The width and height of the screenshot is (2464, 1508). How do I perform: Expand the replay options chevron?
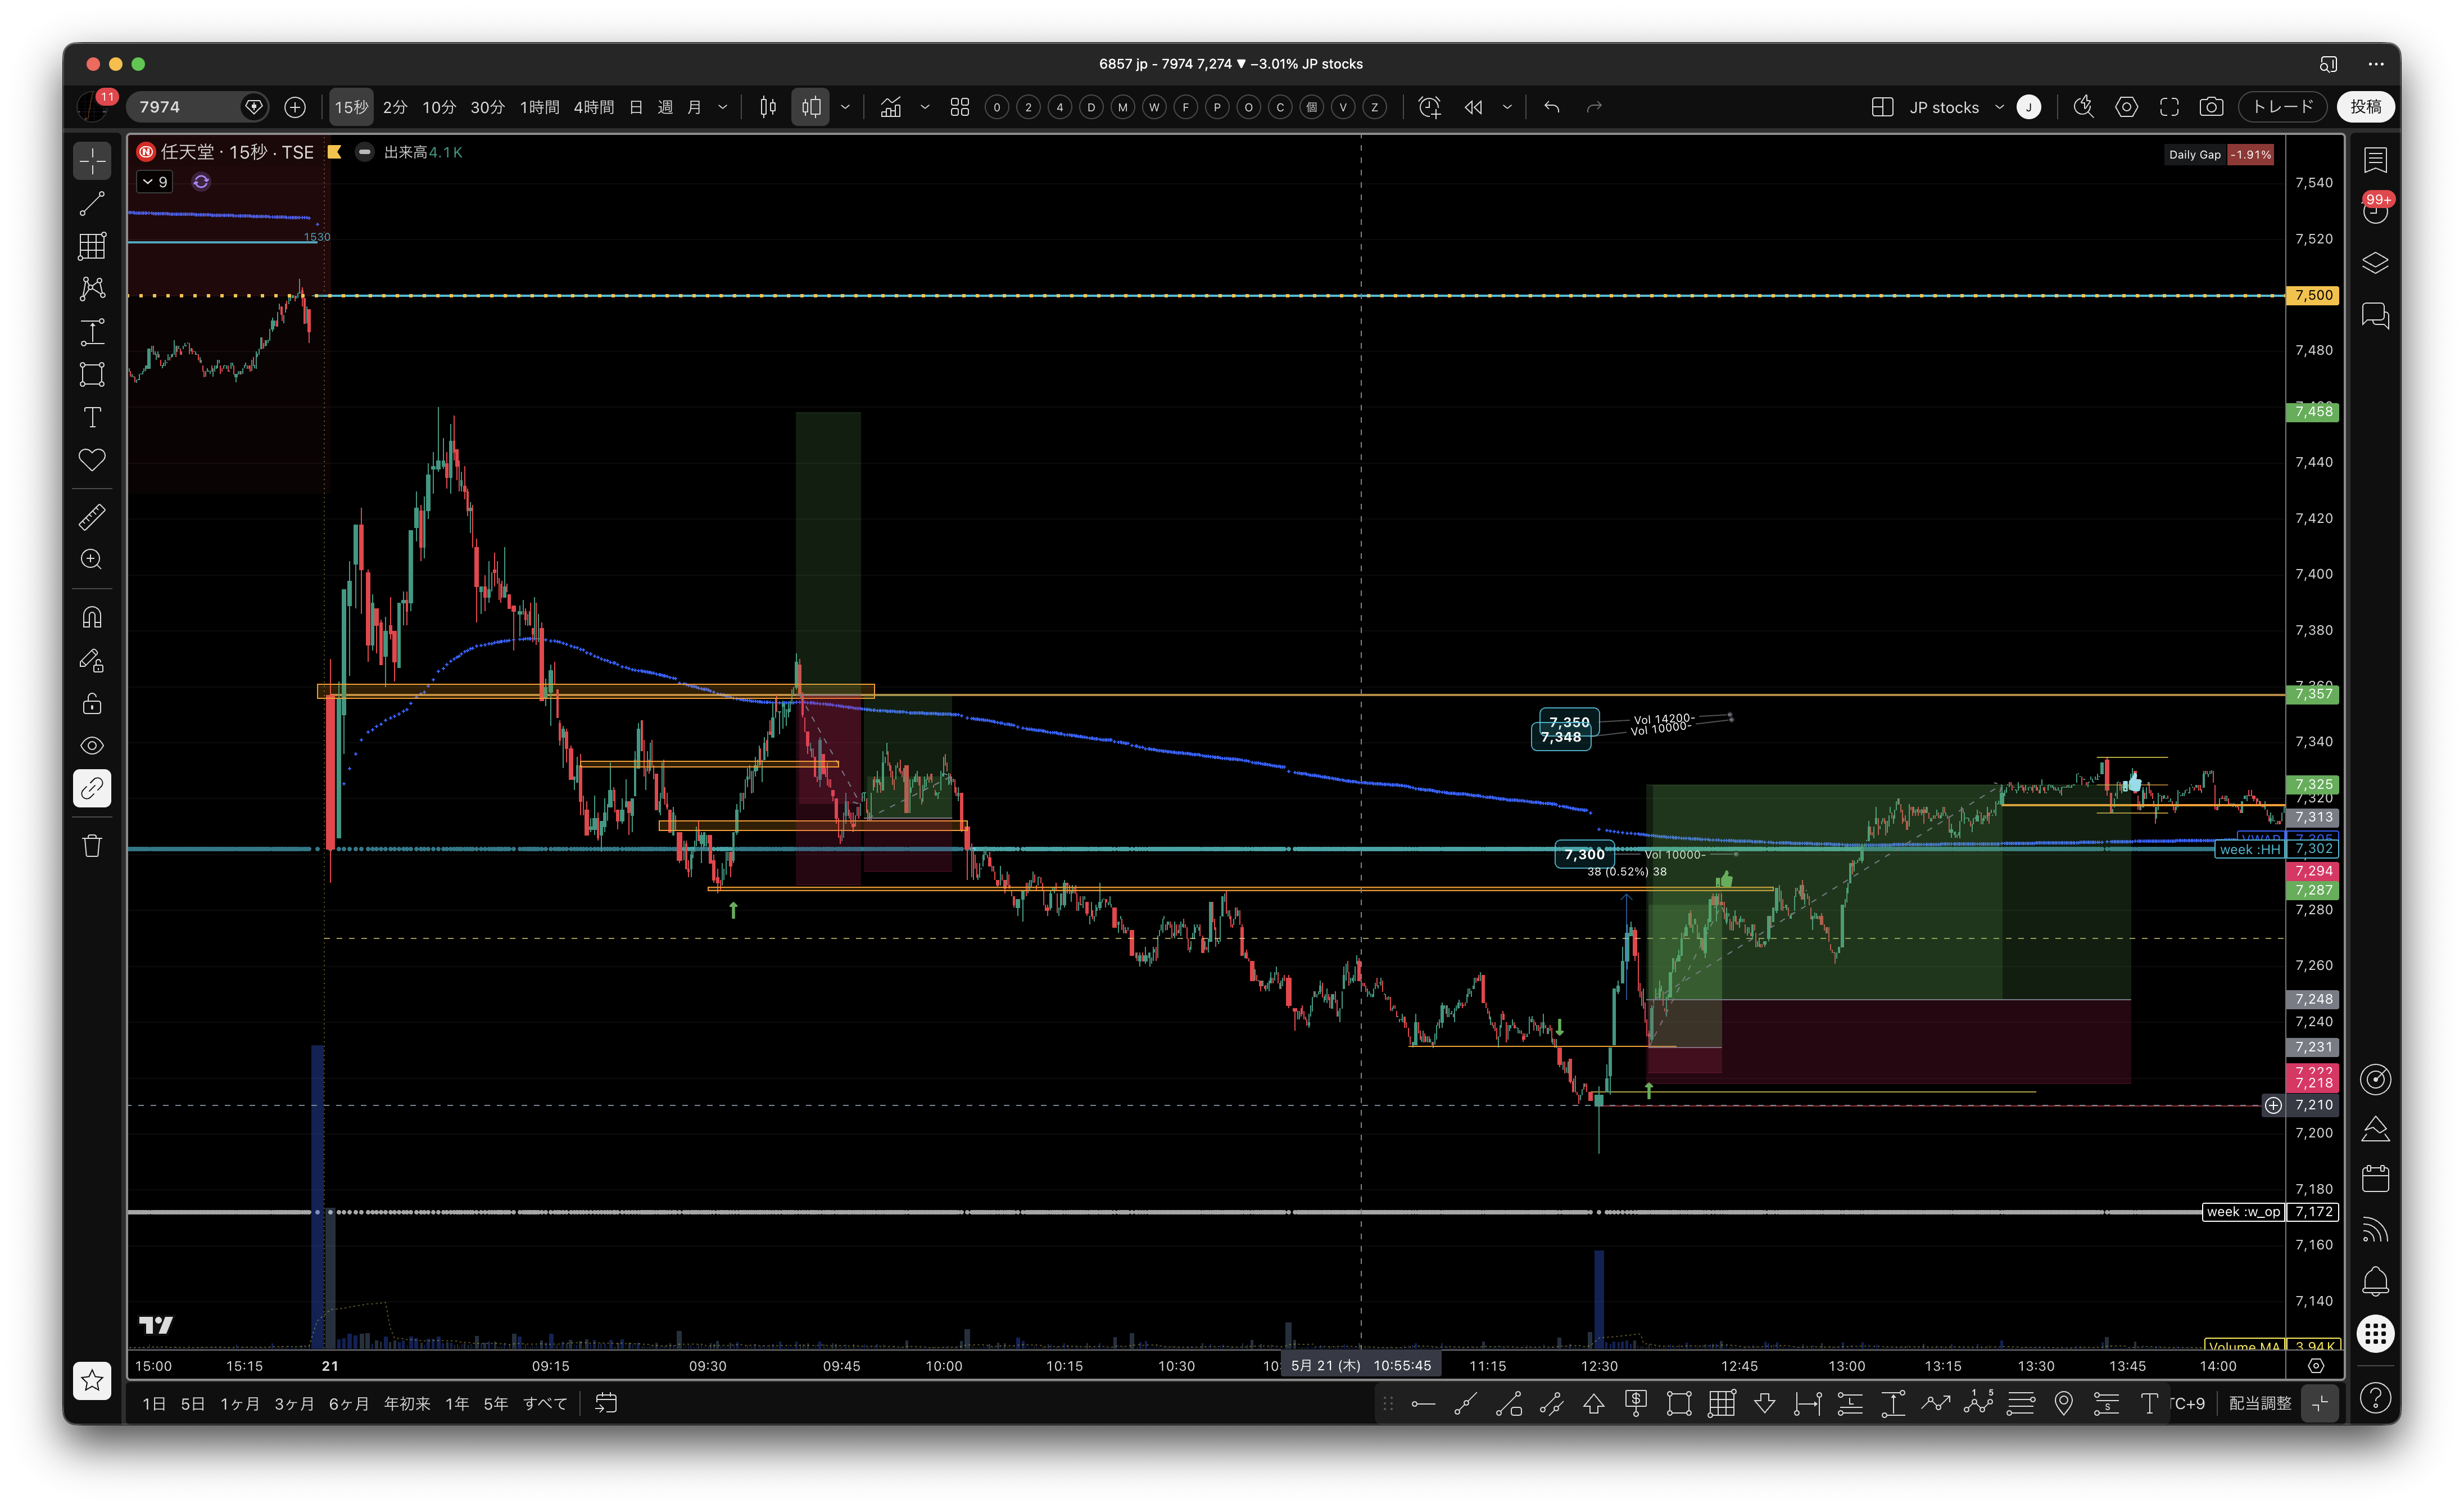point(1507,107)
